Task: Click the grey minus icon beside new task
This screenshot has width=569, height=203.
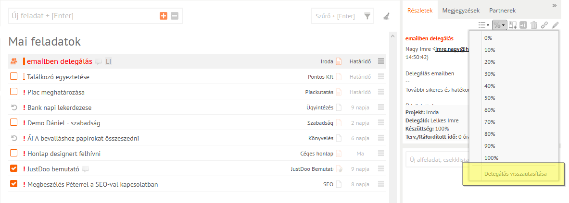Action: coord(175,16)
